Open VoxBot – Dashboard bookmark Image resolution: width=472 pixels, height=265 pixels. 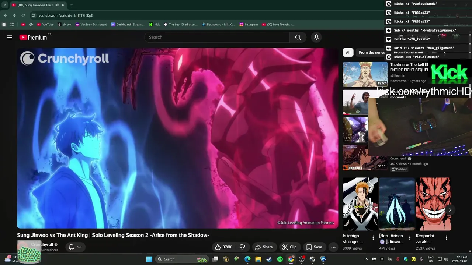click(91, 25)
